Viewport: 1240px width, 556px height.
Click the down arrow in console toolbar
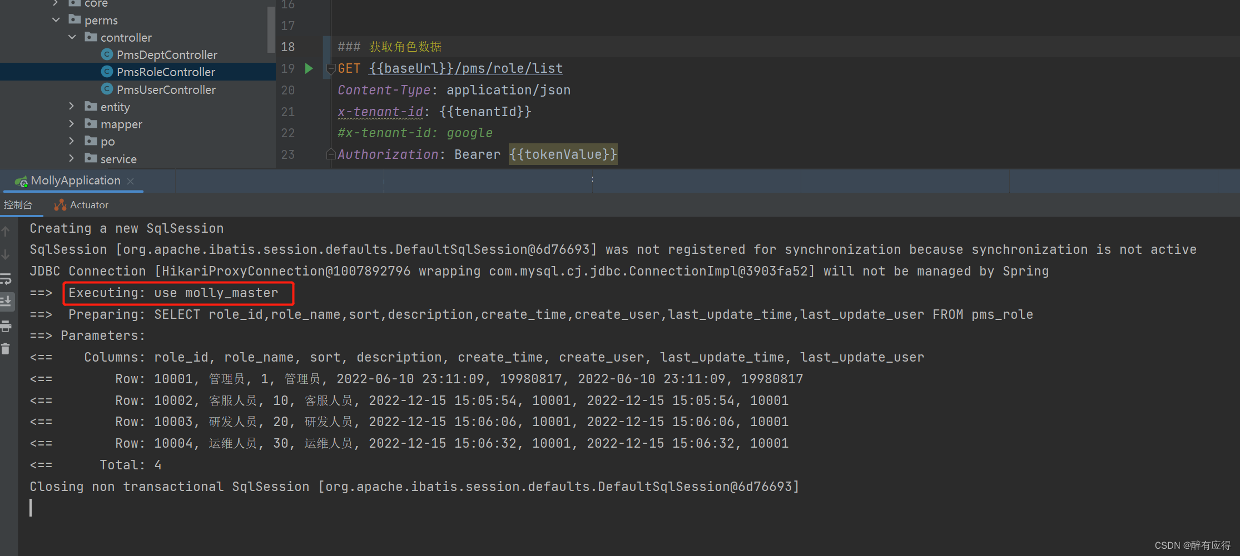click(6, 255)
